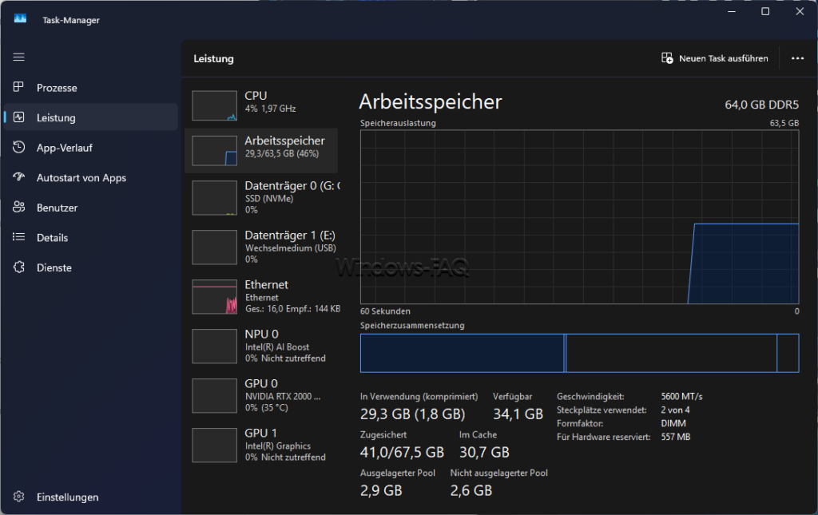This screenshot has height=515, width=818.
Task: Click the CPU label in resource list
Action: tap(256, 95)
